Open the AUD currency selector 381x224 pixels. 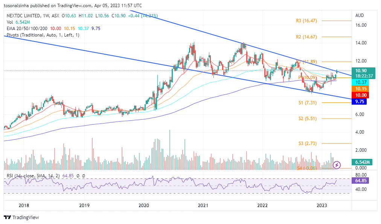(x=360, y=16)
